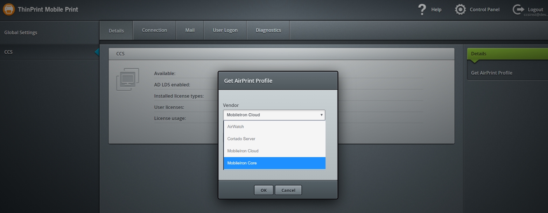This screenshot has width=548, height=213.
Task: Click the 'Installed license types:' label
Action: pyautogui.click(x=179, y=96)
